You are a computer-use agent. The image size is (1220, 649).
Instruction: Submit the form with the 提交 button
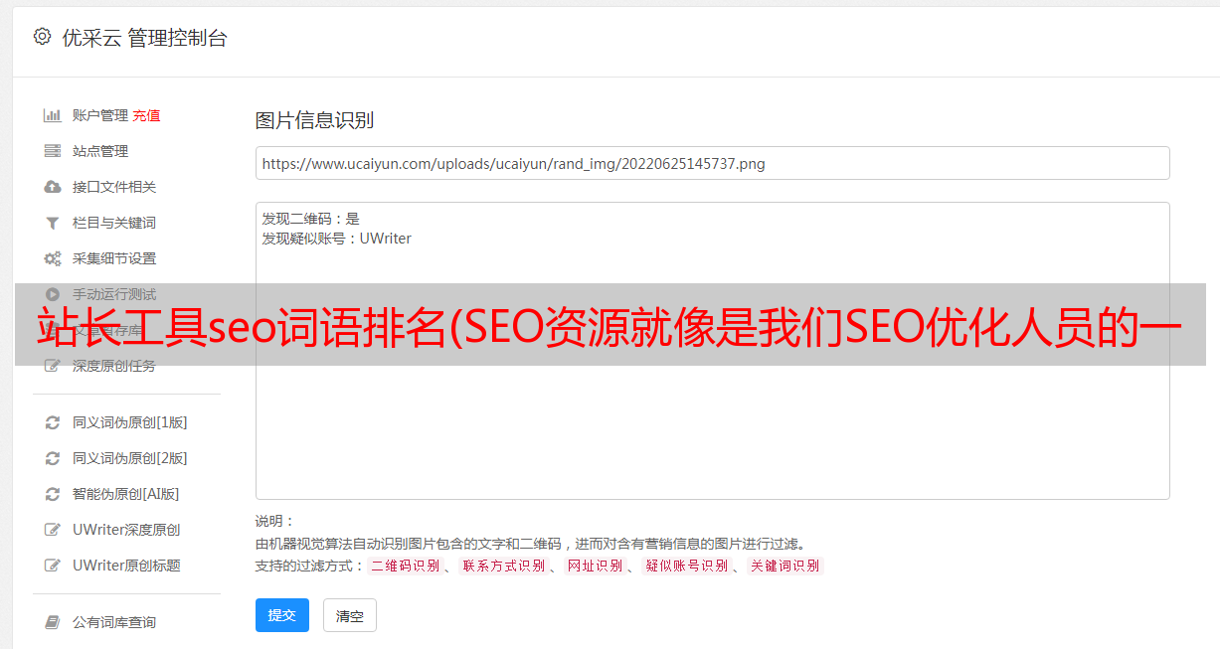(x=282, y=615)
